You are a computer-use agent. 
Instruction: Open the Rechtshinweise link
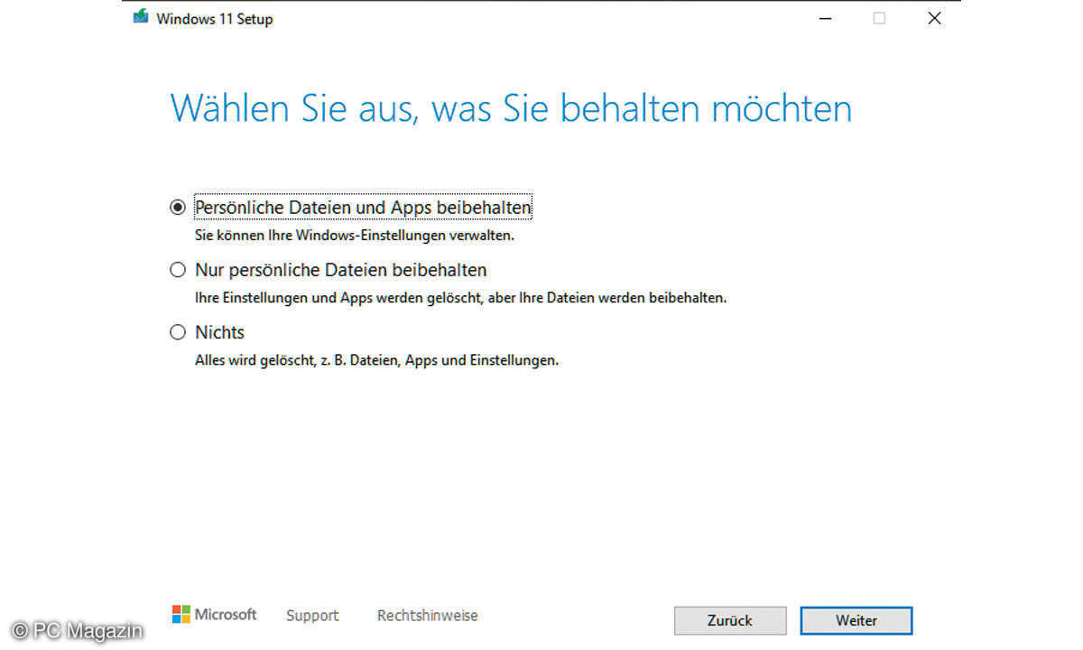pyautogui.click(x=427, y=616)
